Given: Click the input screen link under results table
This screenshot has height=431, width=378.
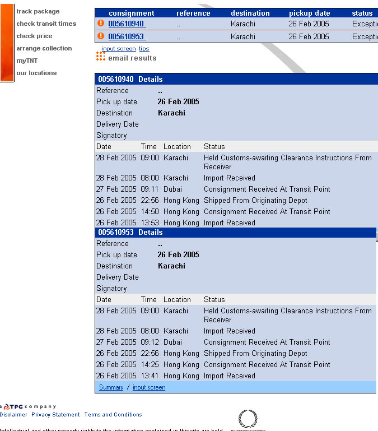Looking at the screenshot, I should 118,49.
